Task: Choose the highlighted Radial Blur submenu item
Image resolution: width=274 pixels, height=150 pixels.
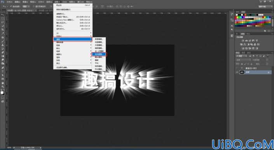Action: [99, 54]
